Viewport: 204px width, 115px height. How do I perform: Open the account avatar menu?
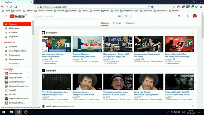195,16
